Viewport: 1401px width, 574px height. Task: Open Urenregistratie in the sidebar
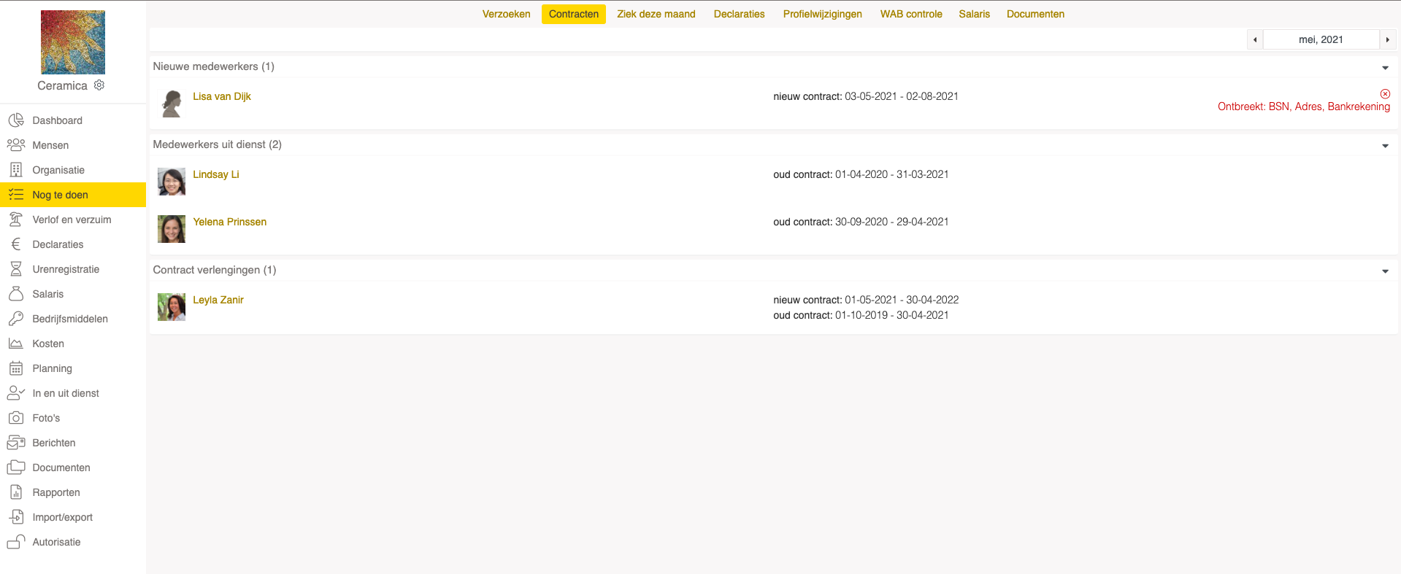tap(73, 269)
